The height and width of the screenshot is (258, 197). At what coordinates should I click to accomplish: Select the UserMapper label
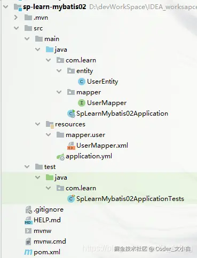tap(107, 103)
